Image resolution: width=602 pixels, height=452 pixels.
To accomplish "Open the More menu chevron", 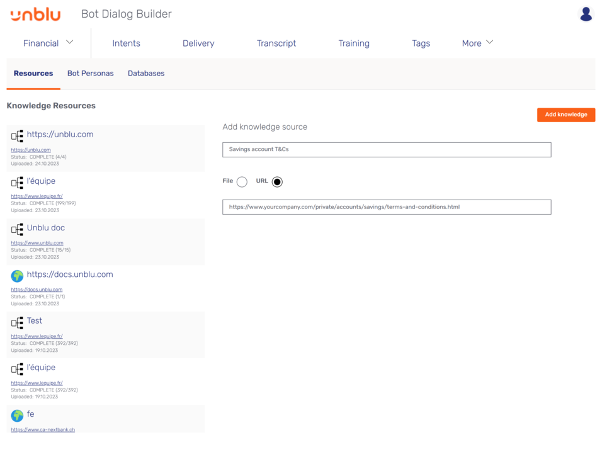I will pos(490,42).
